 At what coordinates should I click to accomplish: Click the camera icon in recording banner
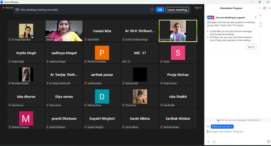coord(17,10)
